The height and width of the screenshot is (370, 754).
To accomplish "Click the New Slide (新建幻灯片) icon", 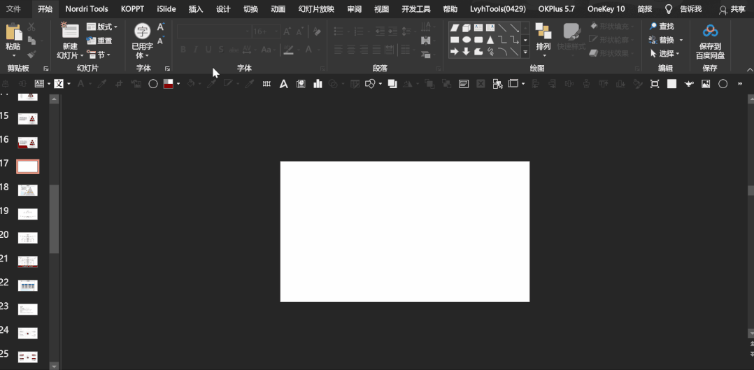I will [69, 31].
